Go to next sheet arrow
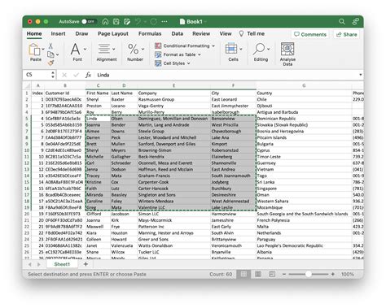 pos(39,264)
